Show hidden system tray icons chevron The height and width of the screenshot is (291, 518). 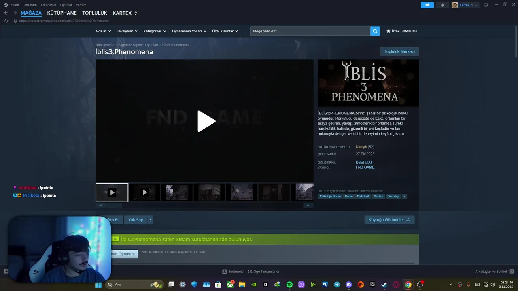pyautogui.click(x=451, y=285)
